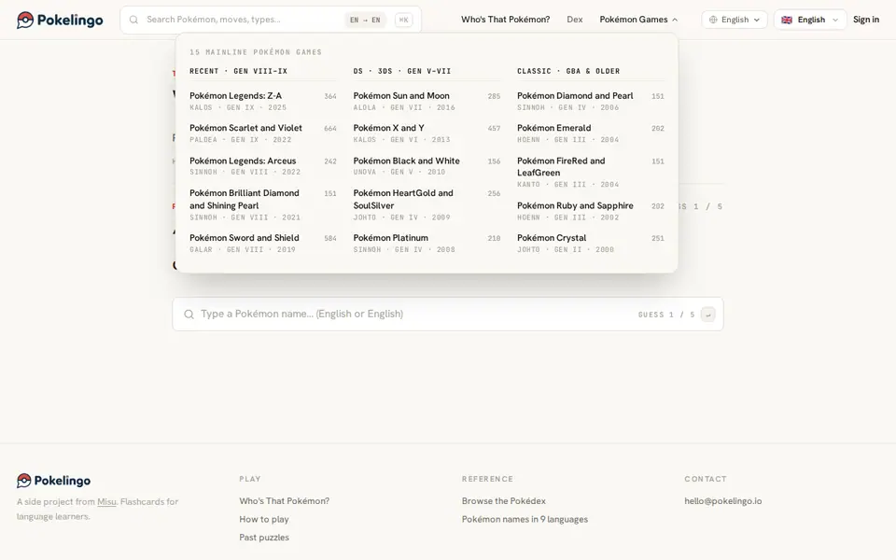Viewport: 896px width, 560px height.
Task: Select Pokémon Sword and Shield
Action: [x=263, y=244]
